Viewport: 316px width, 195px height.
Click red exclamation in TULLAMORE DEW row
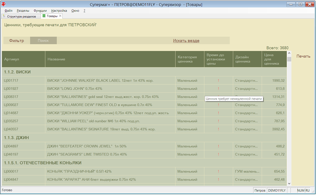pos(219,105)
